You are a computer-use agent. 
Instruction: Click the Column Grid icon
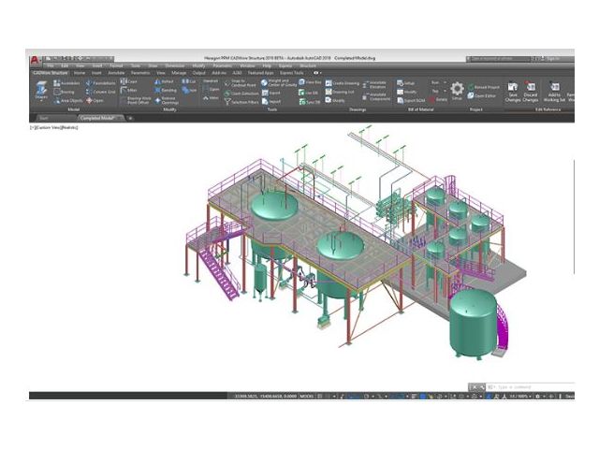pos(101,92)
